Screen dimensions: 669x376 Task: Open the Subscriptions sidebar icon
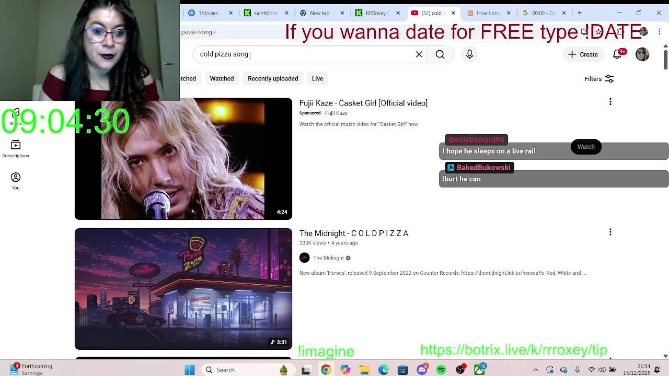(16, 149)
